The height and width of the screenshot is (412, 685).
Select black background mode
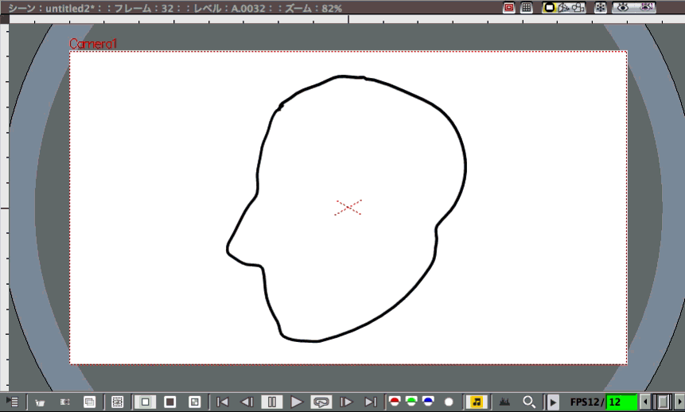(169, 402)
